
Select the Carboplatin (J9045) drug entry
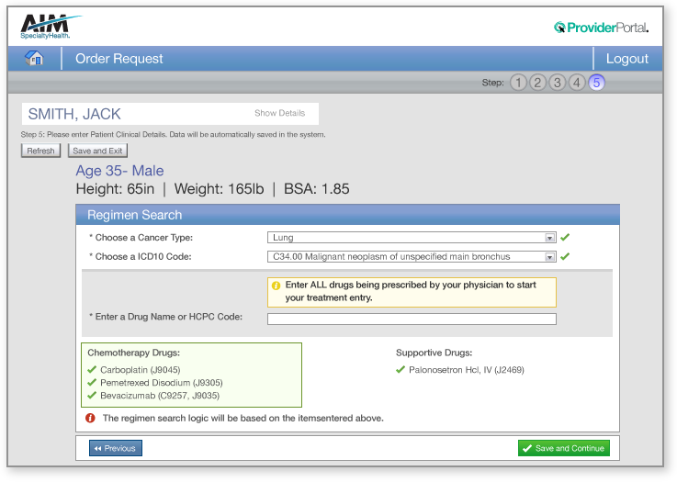tap(141, 370)
